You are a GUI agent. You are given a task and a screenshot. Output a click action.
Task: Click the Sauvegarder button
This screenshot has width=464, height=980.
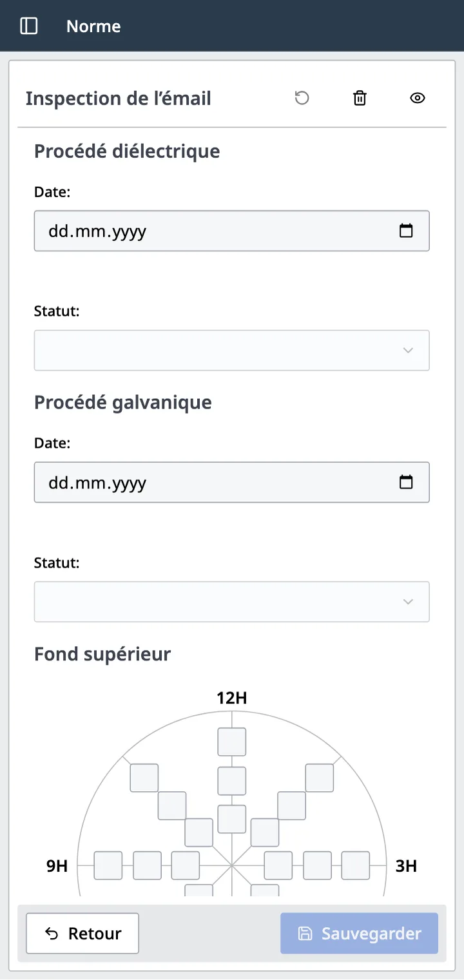tap(359, 933)
